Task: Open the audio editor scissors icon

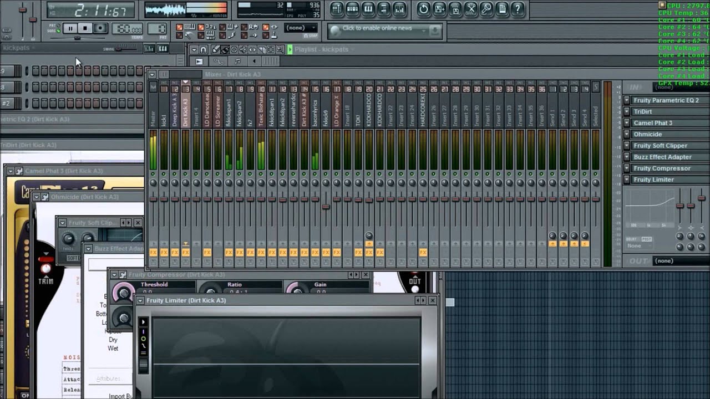Action: (x=470, y=9)
